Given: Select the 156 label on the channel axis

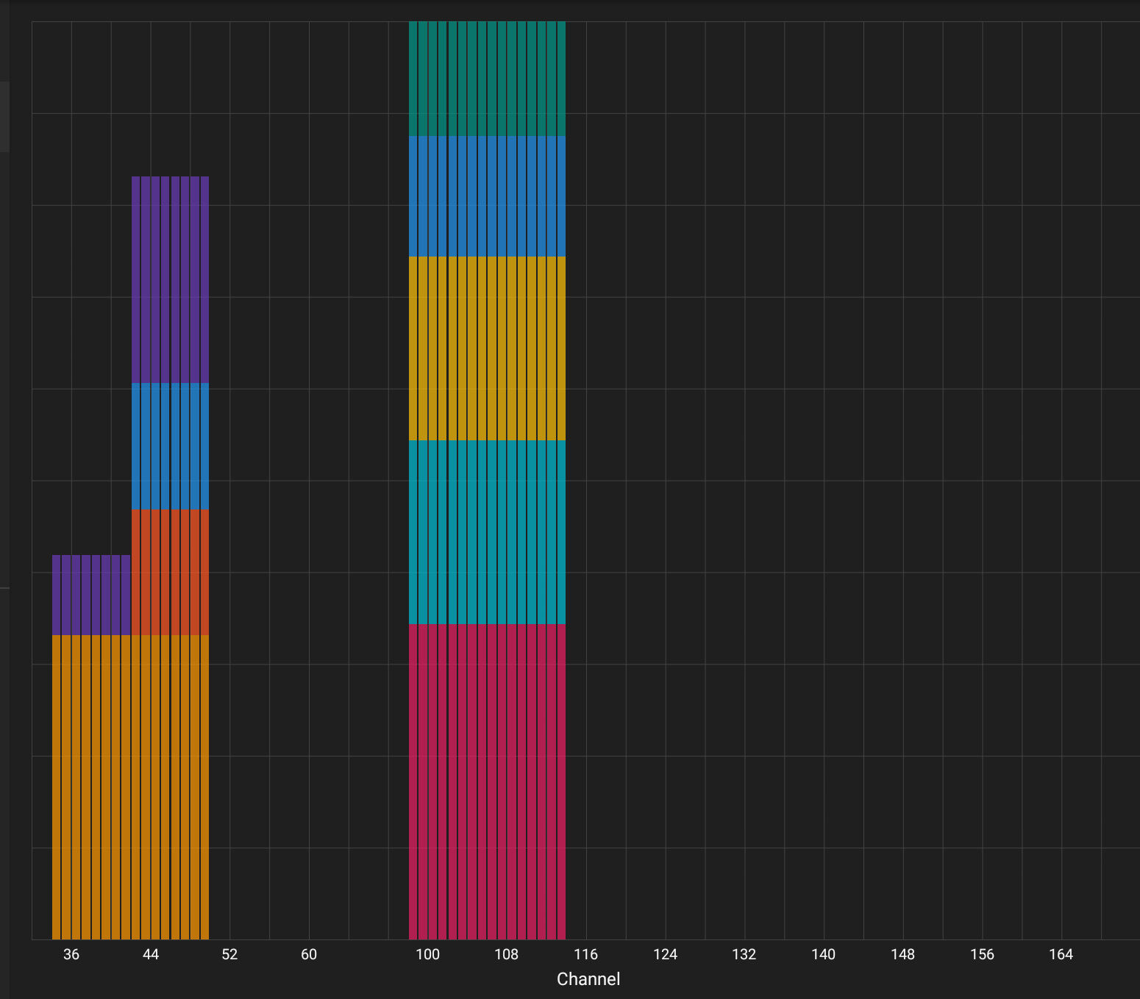Looking at the screenshot, I should pyautogui.click(x=982, y=954).
